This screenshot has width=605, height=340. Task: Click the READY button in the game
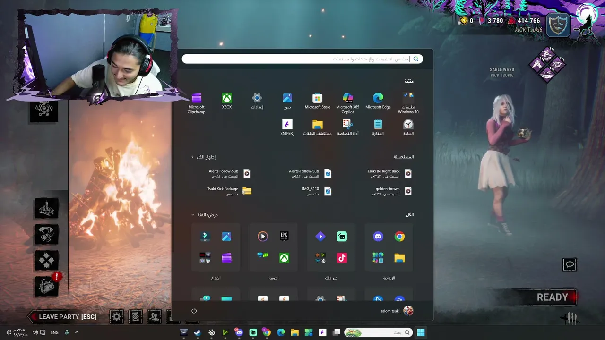click(553, 297)
